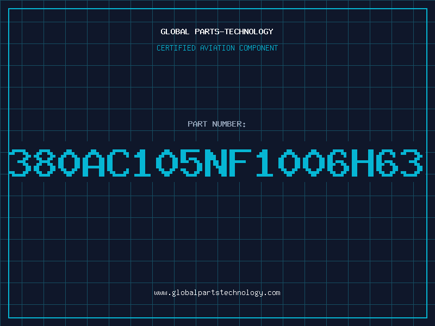The image size is (435, 326).
Task: Click the word CERTIFIED in subtitle
Action: (x=176, y=48)
